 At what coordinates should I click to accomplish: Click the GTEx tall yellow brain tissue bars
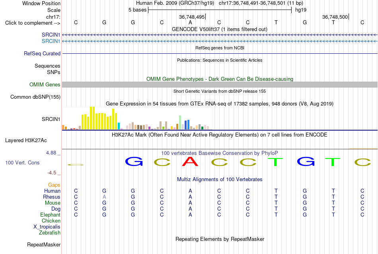click(x=99, y=118)
